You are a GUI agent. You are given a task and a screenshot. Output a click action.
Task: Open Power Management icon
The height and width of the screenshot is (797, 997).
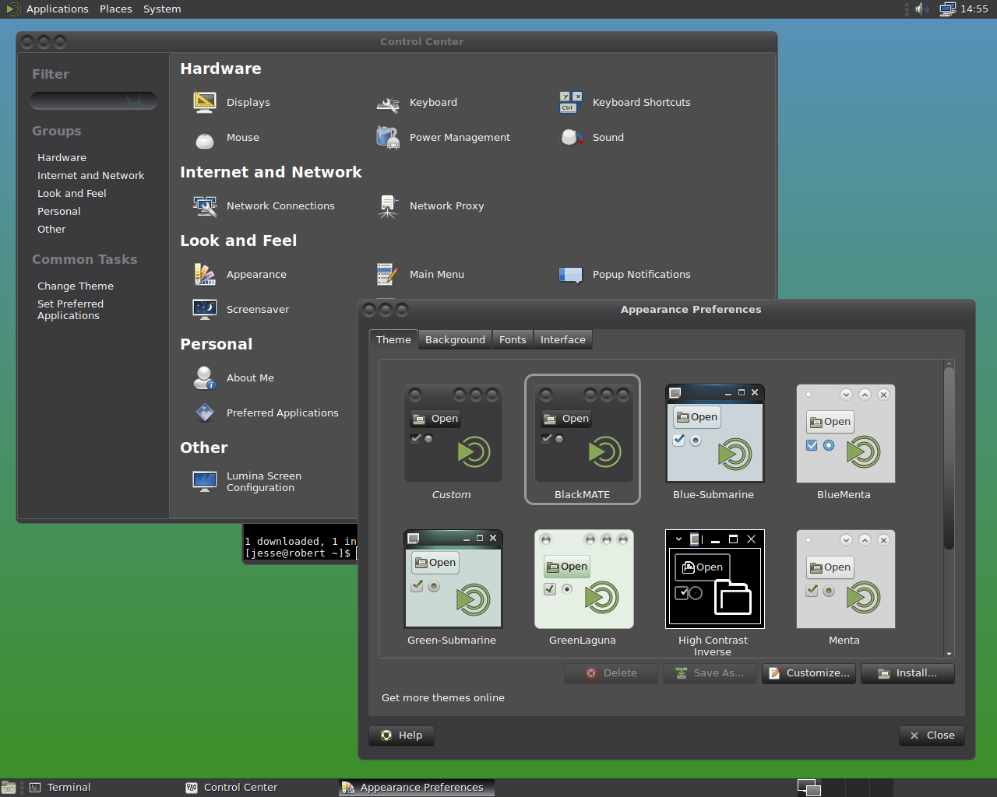[x=388, y=137]
